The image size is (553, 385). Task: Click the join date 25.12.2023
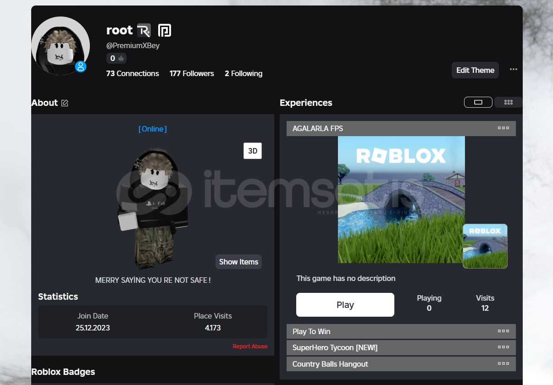[93, 328]
